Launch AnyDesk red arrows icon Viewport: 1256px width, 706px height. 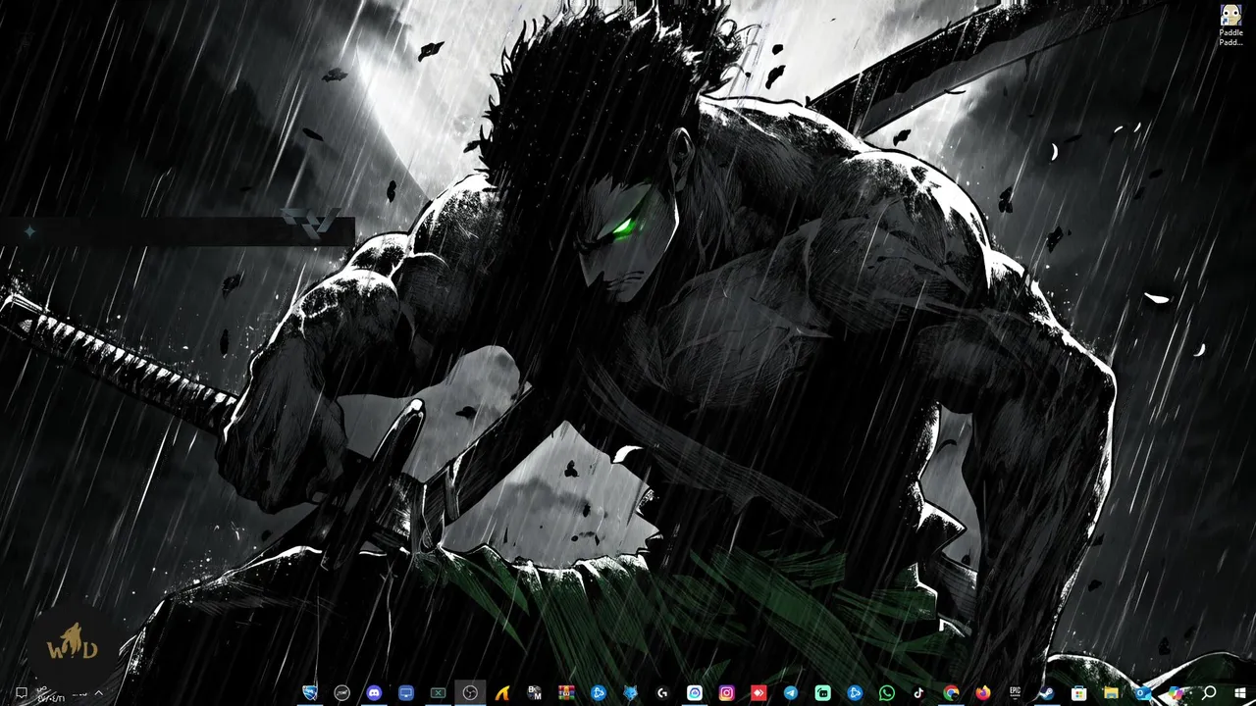759,693
